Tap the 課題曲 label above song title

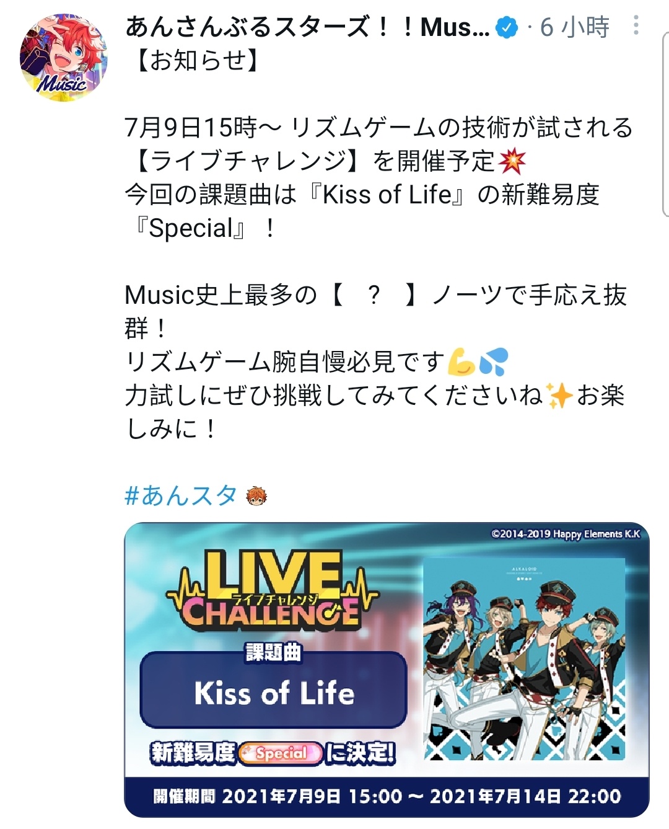pyautogui.click(x=273, y=652)
